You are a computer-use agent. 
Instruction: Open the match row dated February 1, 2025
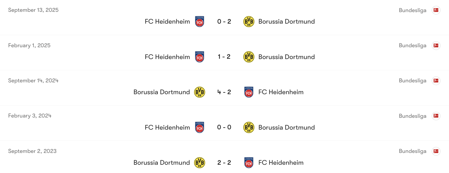[224, 53]
